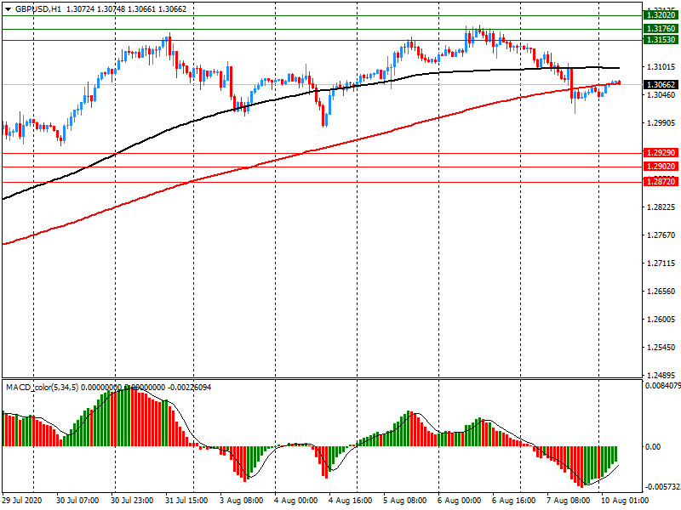Viewport: 681px width, 510px height.
Task: Open the chart menu triangle beside GBPUSD
Action: [8, 9]
